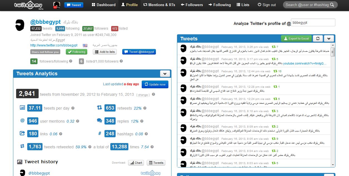Expand the panel below Tweets with chevron
This screenshot has width=349, height=176.
[329, 175]
